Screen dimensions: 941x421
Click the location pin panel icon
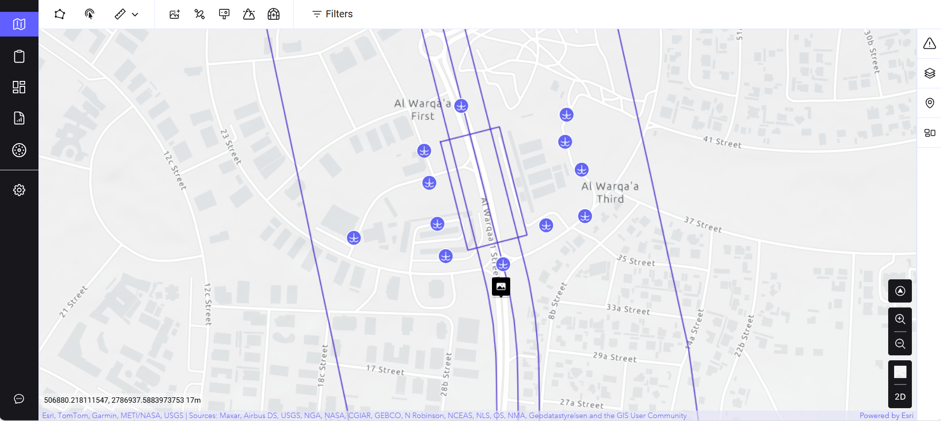pyautogui.click(x=930, y=103)
